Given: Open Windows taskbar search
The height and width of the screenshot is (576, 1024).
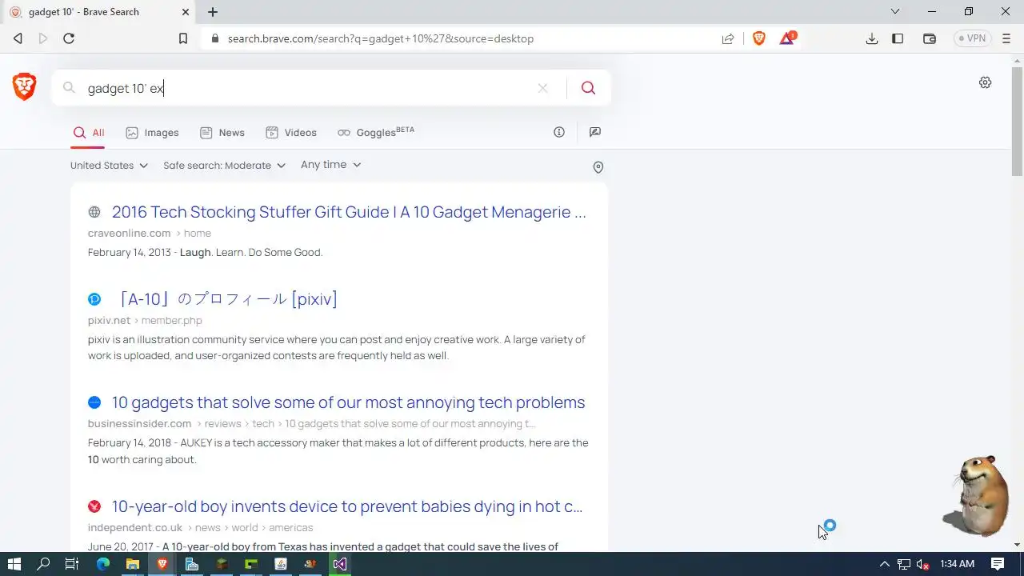Looking at the screenshot, I should tap(43, 564).
